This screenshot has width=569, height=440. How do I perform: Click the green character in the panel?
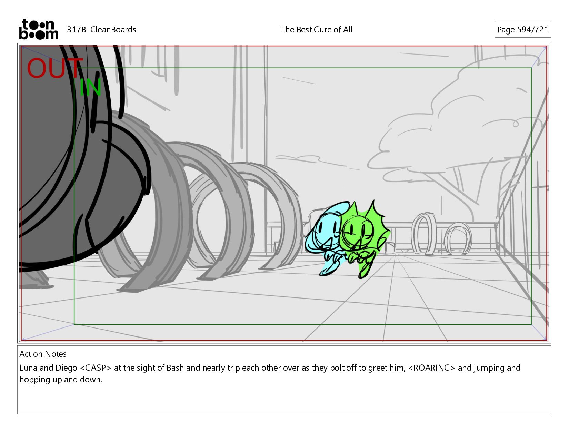pos(365,239)
